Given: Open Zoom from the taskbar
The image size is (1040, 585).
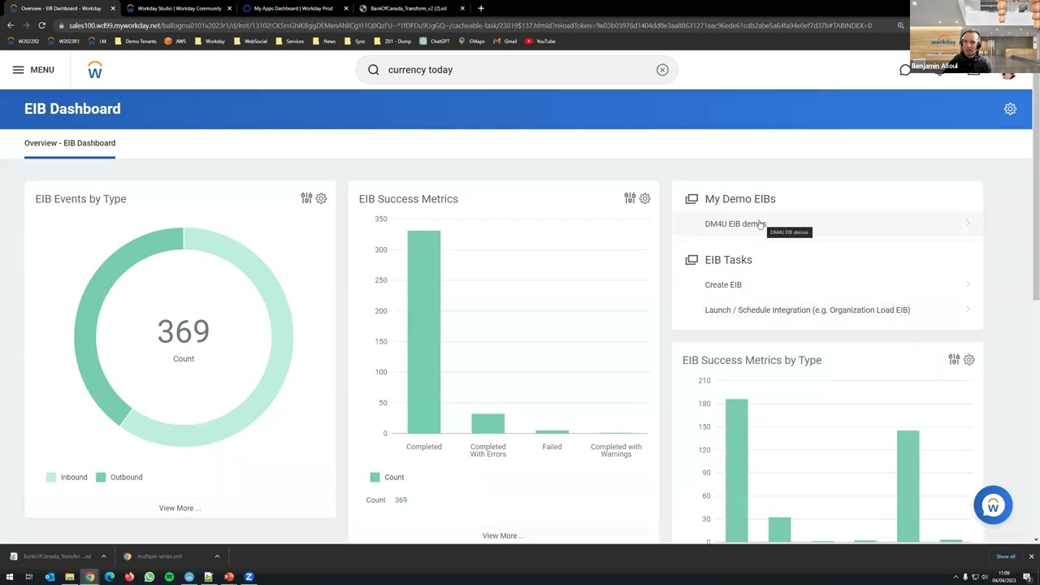Looking at the screenshot, I should click(249, 577).
